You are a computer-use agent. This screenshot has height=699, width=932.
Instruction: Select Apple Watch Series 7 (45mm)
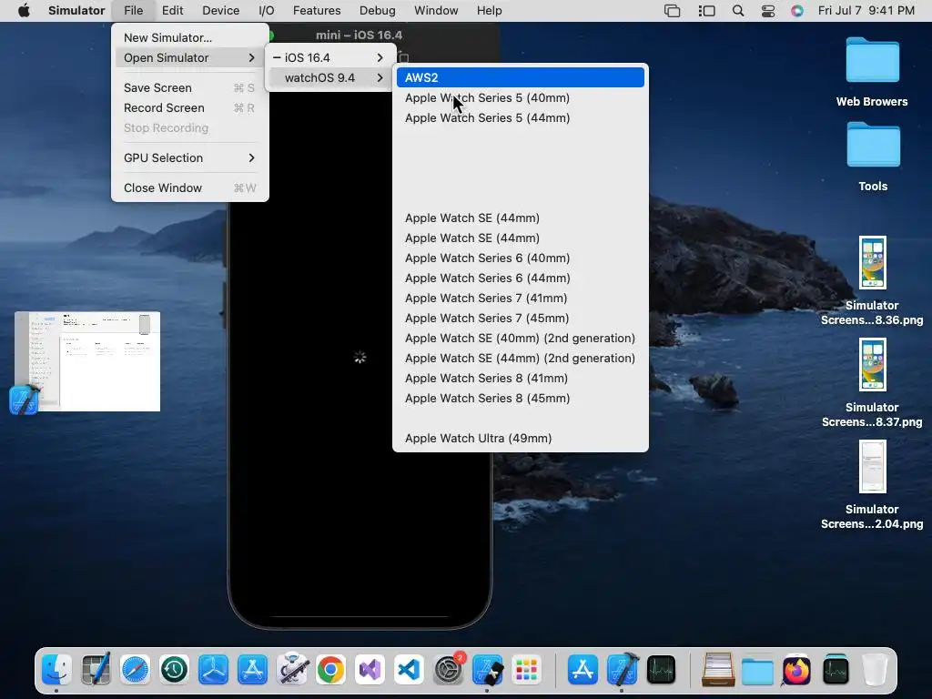point(520,318)
